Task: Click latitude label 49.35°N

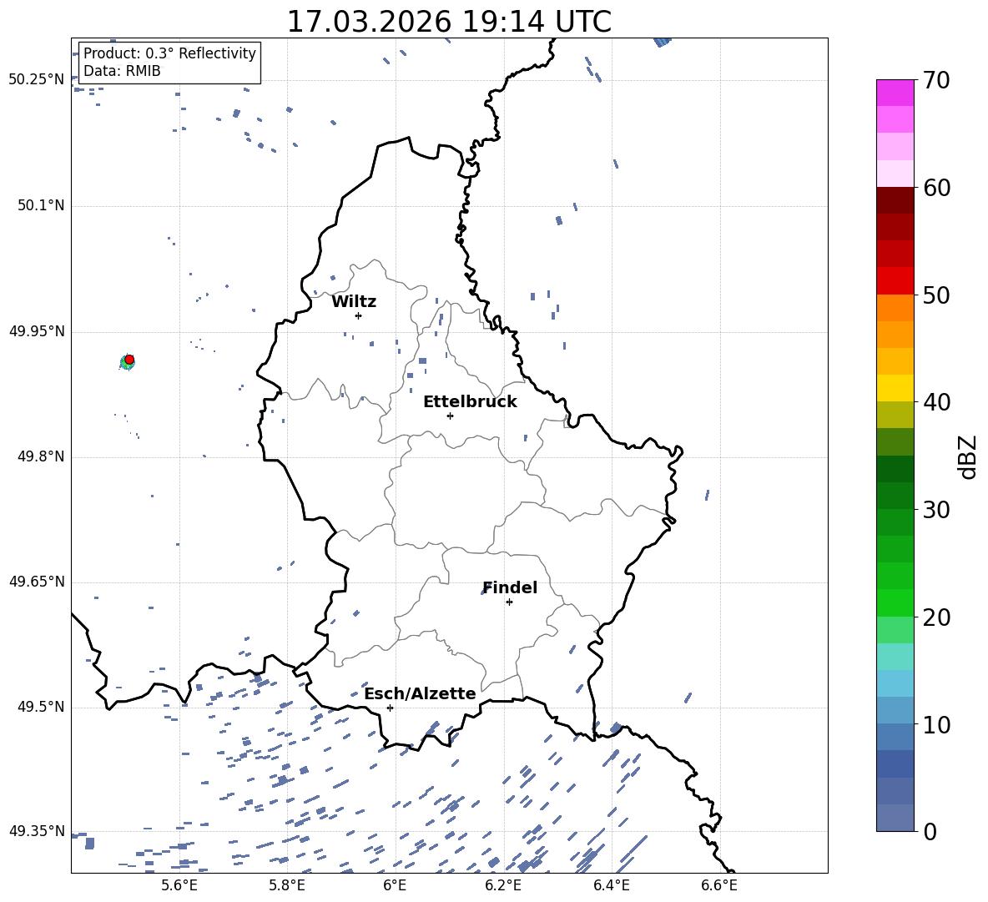Action: [x=37, y=831]
